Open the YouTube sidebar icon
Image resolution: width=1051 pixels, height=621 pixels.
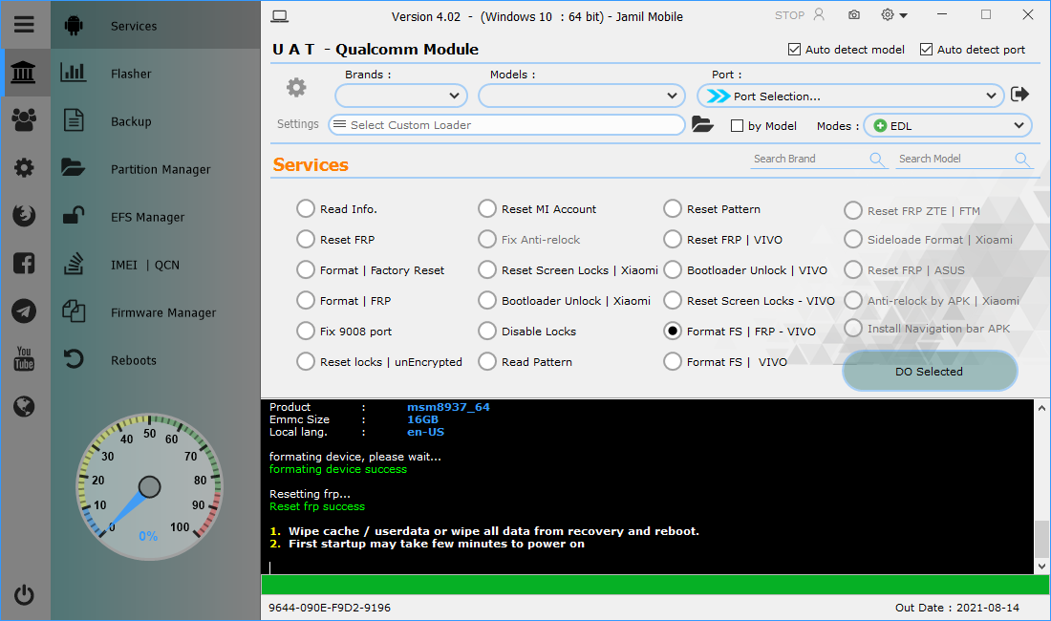click(24, 358)
